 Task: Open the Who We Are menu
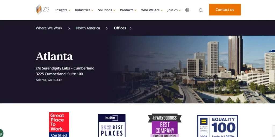coord(152,10)
